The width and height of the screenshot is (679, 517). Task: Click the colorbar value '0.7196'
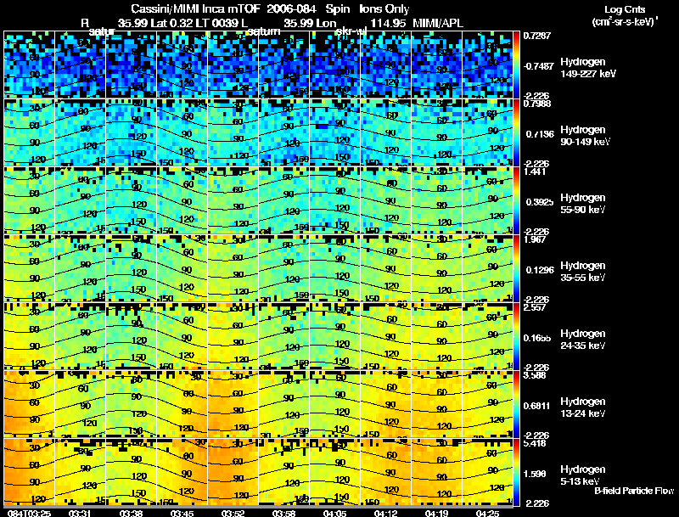[540, 134]
